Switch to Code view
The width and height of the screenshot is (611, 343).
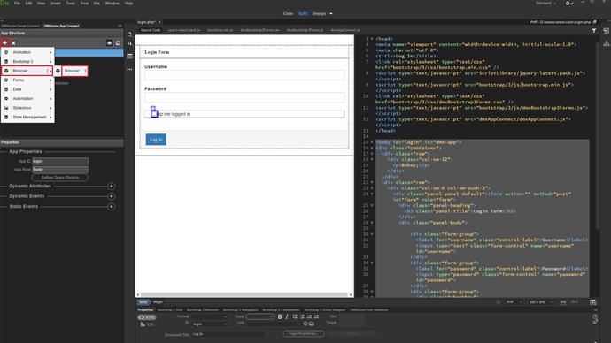pyautogui.click(x=288, y=13)
